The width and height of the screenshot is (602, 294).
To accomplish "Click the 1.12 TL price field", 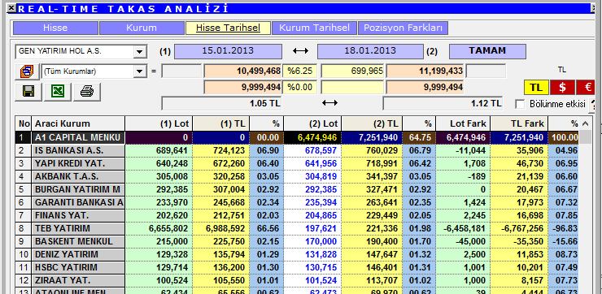I will coord(443,103).
